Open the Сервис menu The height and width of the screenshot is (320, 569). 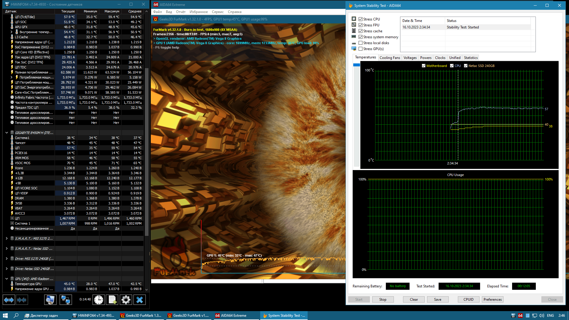218,12
